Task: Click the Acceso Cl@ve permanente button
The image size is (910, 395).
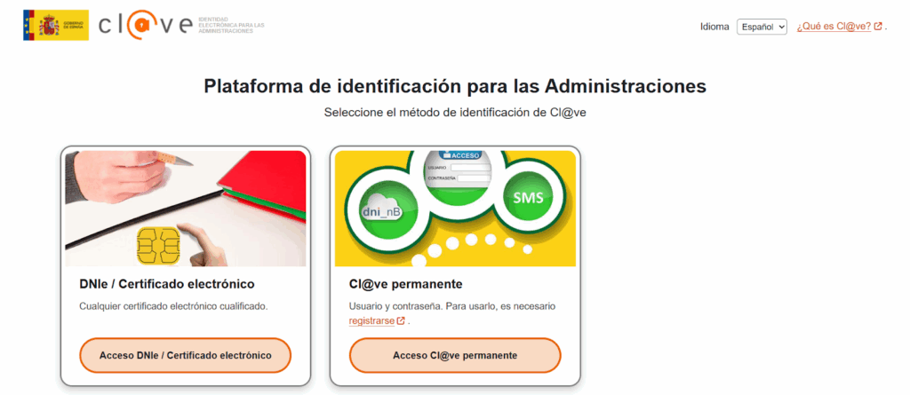Action: coord(455,356)
